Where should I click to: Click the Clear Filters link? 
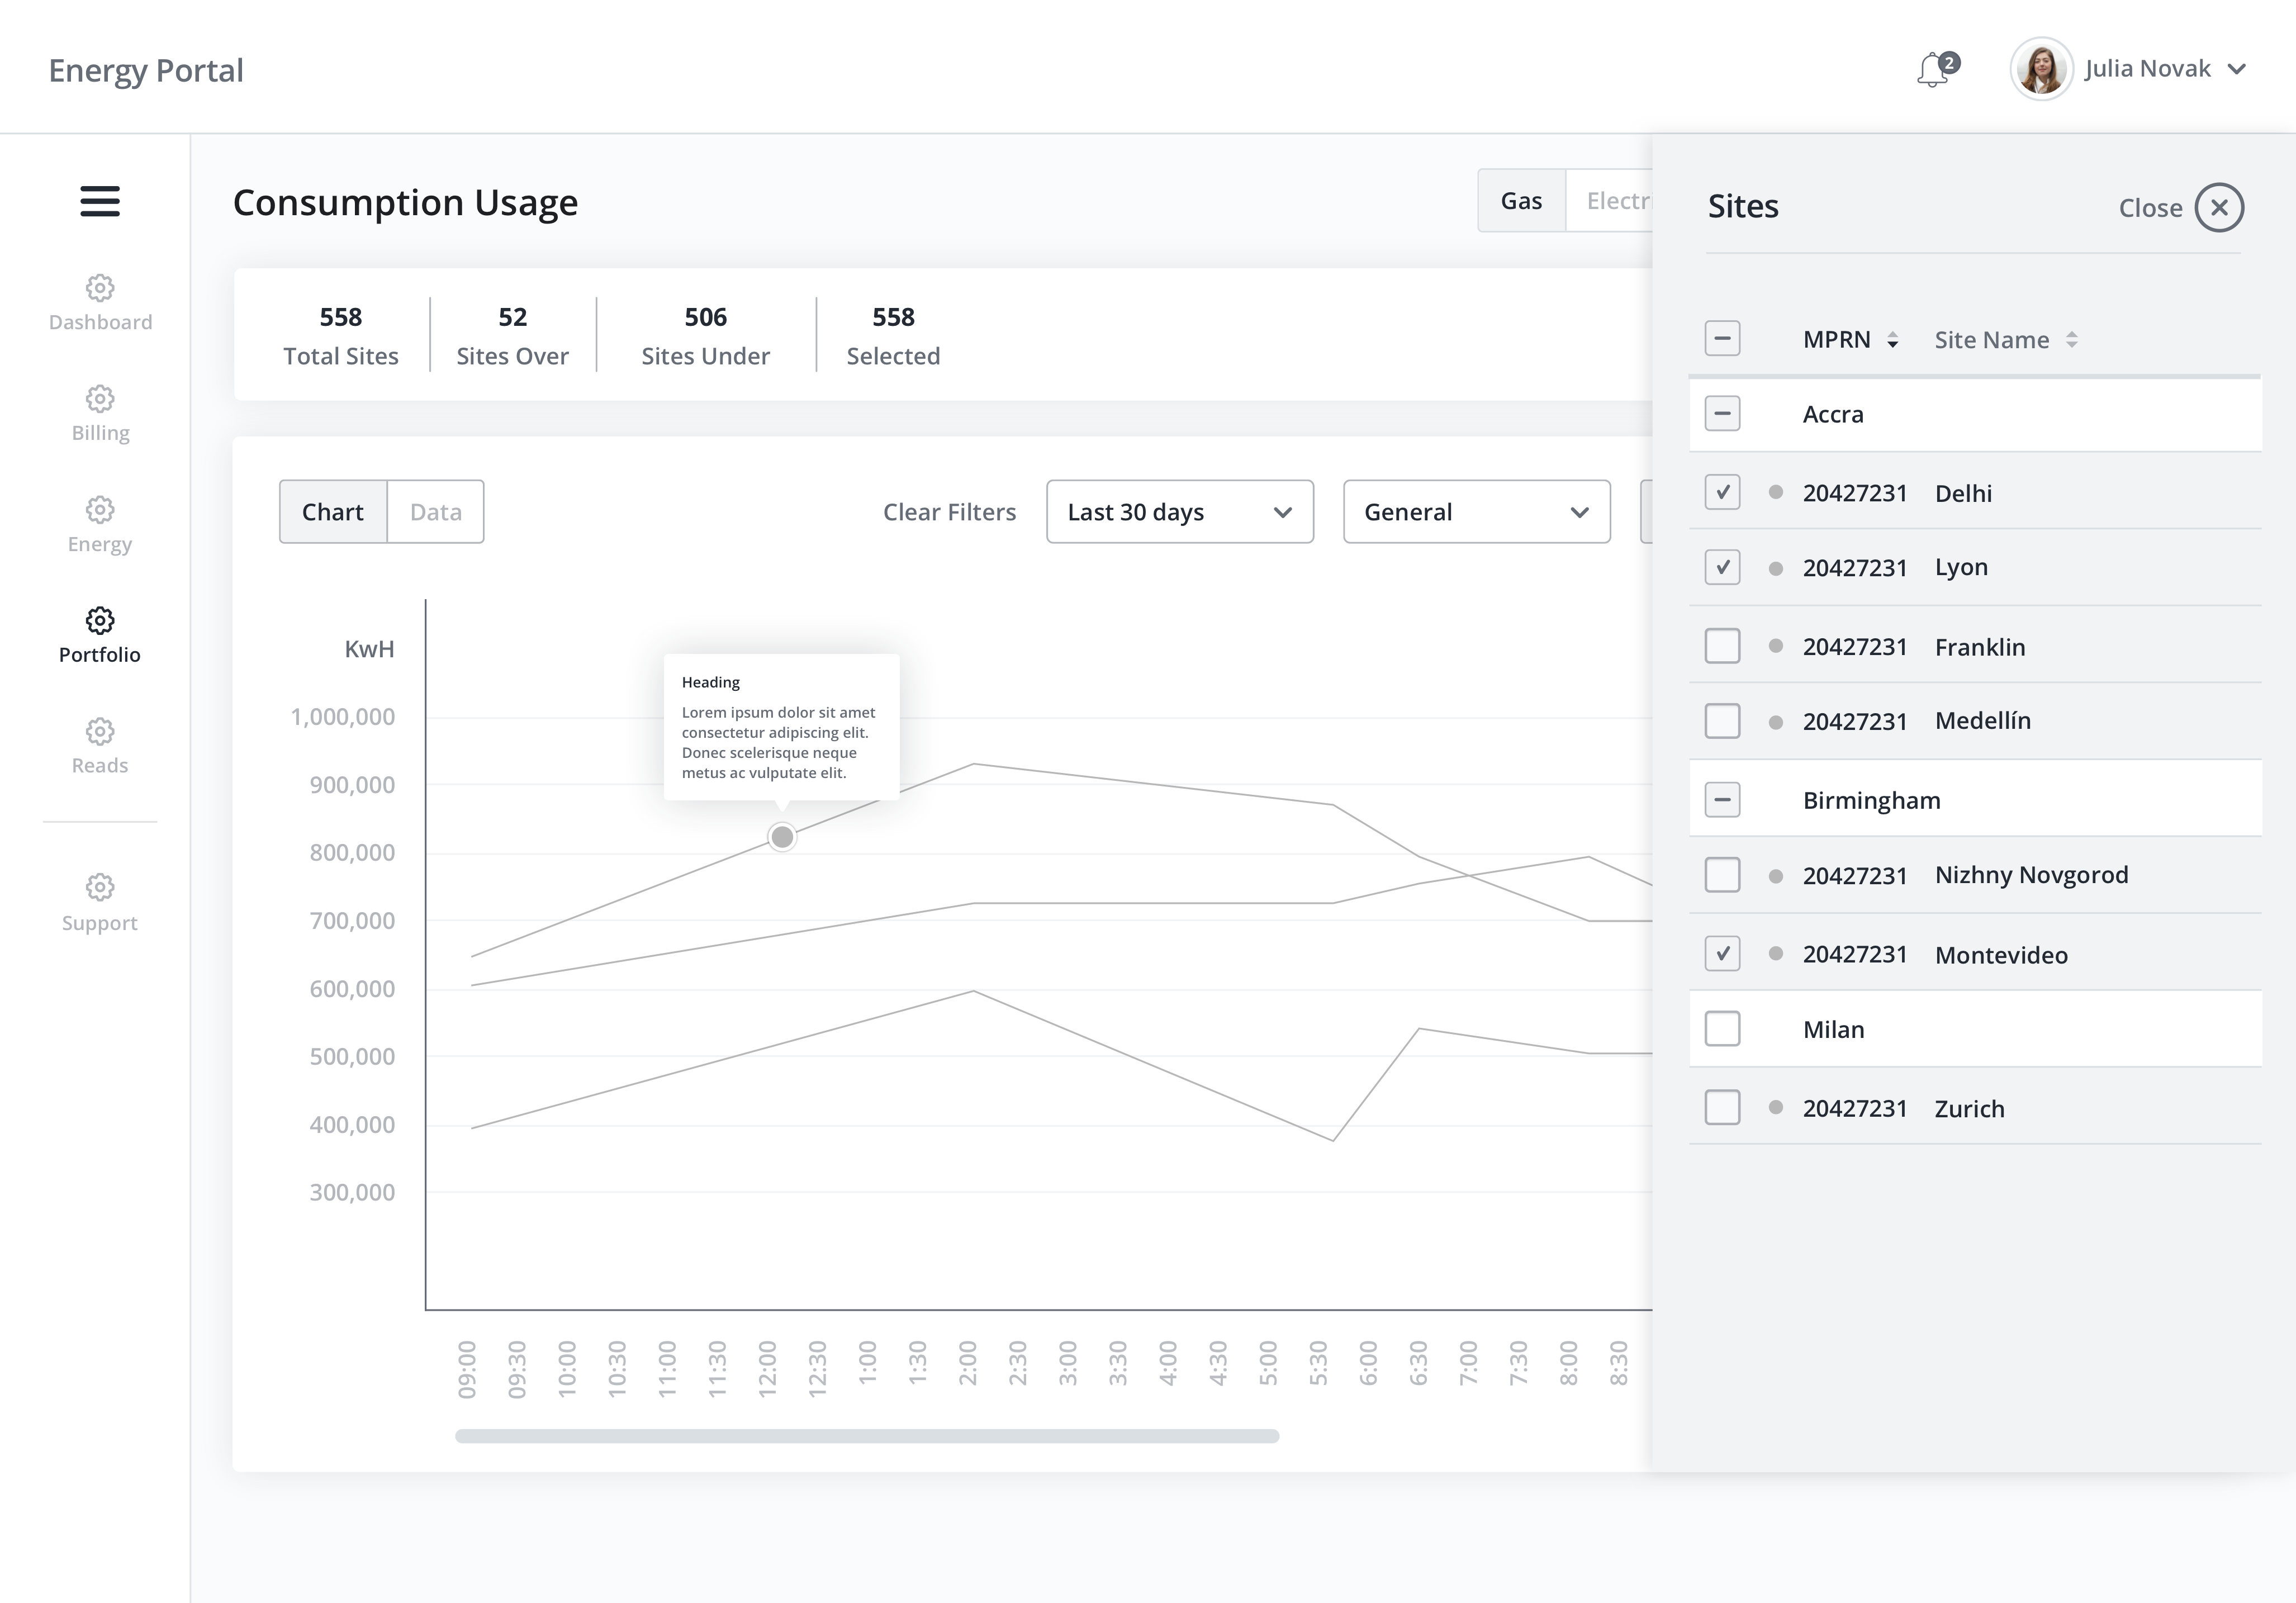coord(949,512)
